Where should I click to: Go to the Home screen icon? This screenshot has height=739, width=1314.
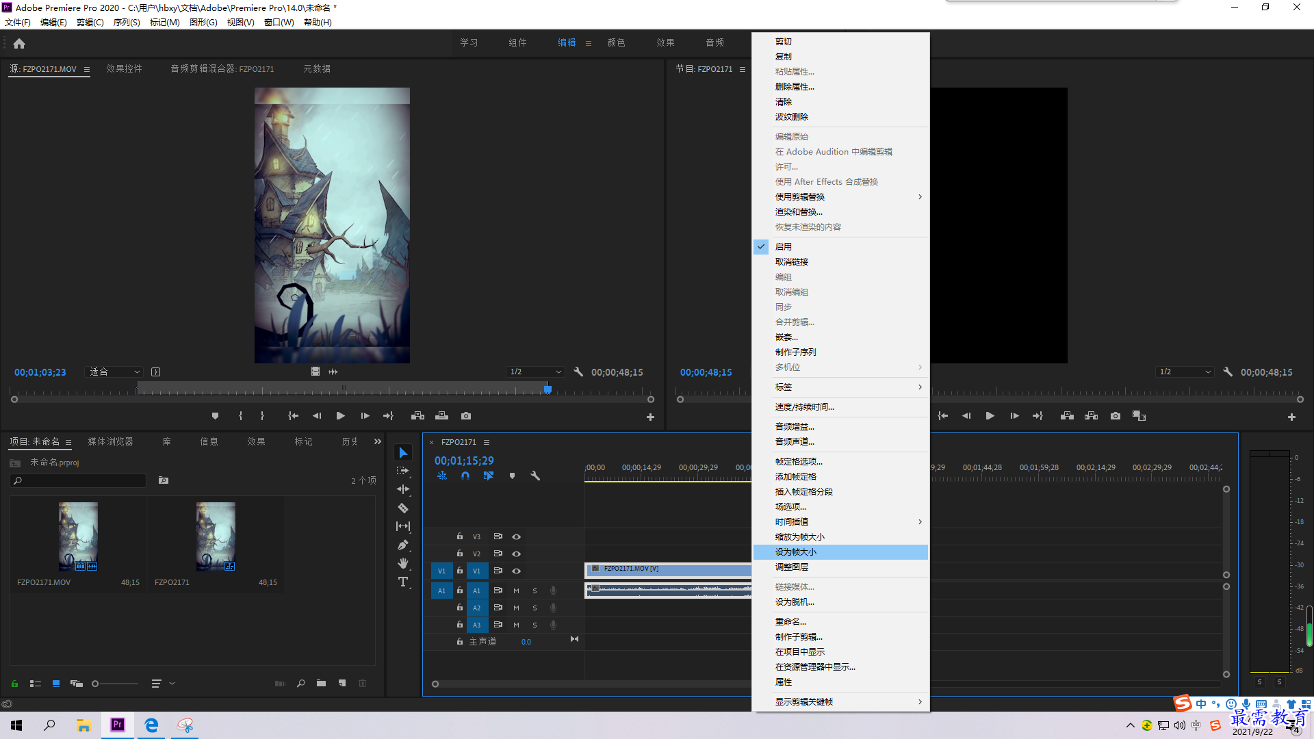(x=19, y=43)
